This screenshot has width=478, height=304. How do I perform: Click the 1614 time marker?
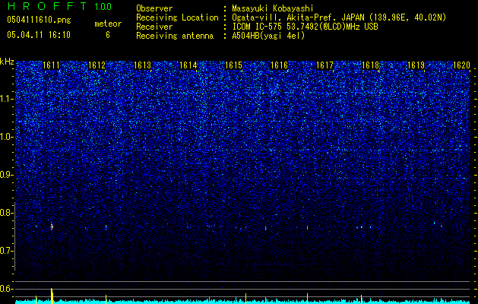click(188, 65)
